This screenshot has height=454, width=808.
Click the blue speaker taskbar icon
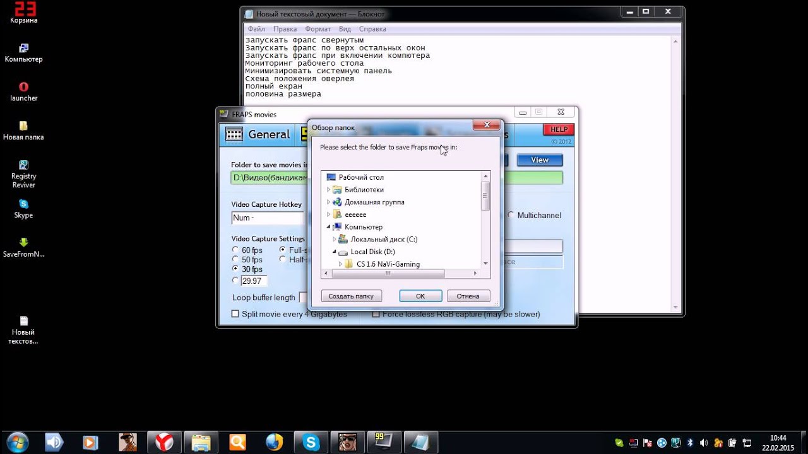click(55, 442)
